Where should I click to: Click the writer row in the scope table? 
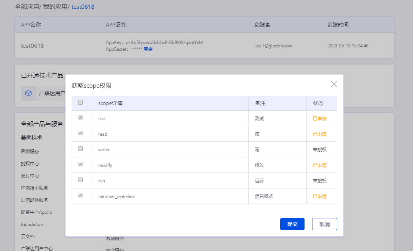point(171,150)
